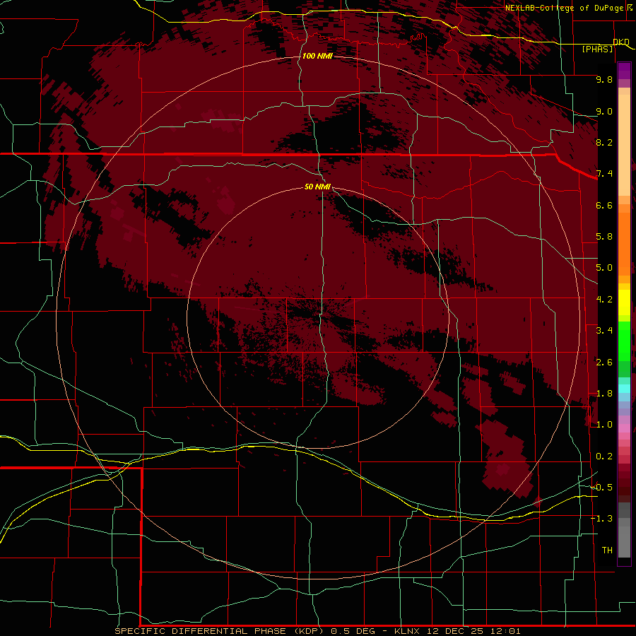Click the 6.6 value on the color scale
This screenshot has height=636, width=636.
coord(604,205)
